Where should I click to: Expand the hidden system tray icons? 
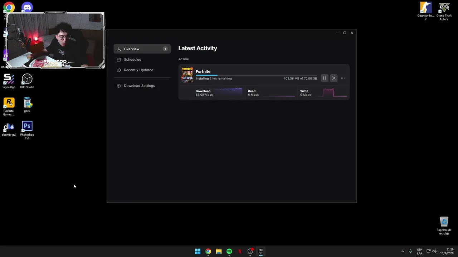(403, 251)
